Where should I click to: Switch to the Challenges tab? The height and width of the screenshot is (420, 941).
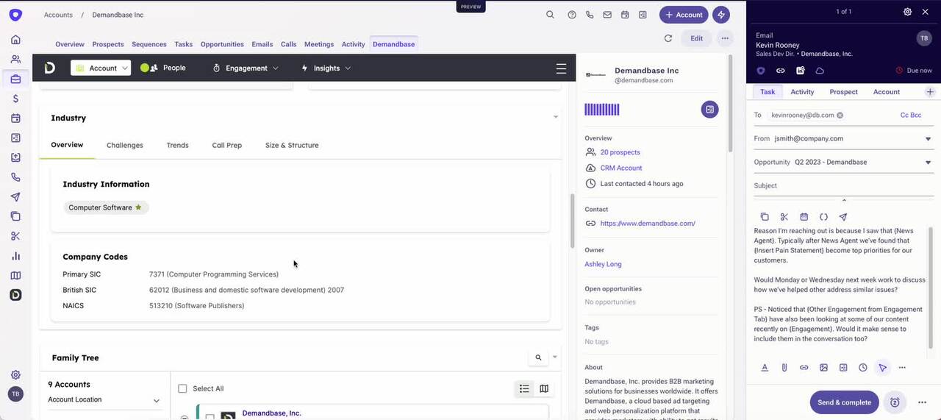[124, 146]
